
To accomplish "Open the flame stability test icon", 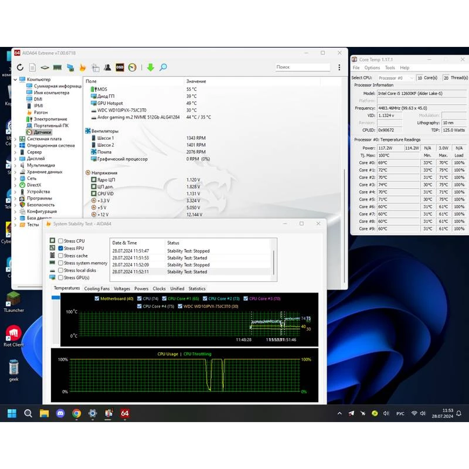I will point(82,67).
